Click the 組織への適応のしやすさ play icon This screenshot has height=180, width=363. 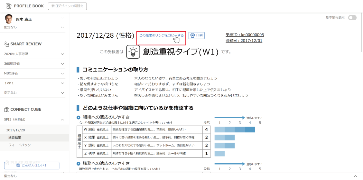pyautogui.click(x=79, y=118)
